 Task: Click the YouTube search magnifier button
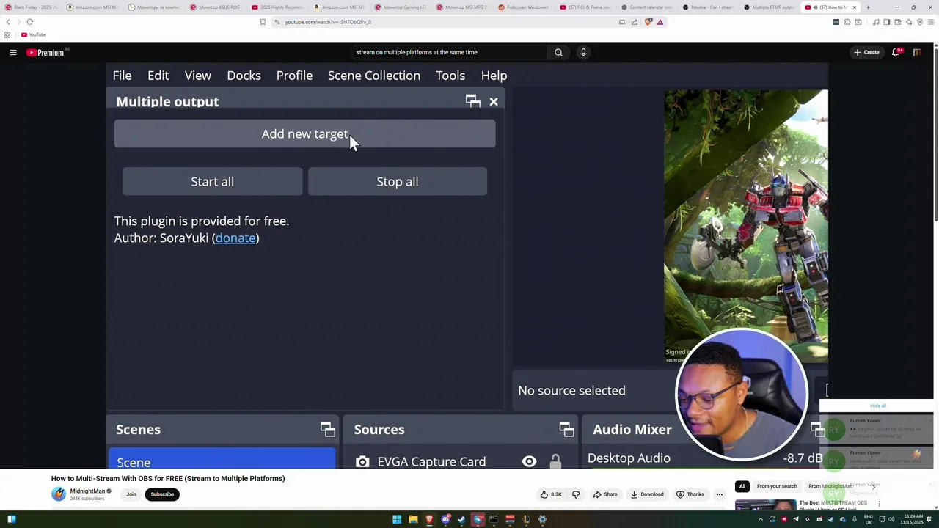tap(558, 52)
